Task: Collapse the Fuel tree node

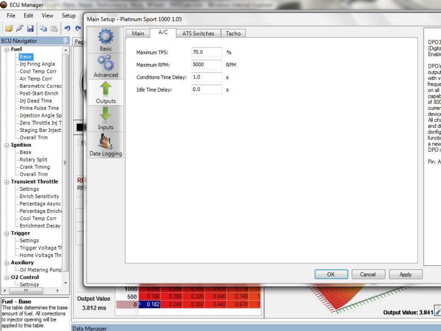Action: point(7,50)
